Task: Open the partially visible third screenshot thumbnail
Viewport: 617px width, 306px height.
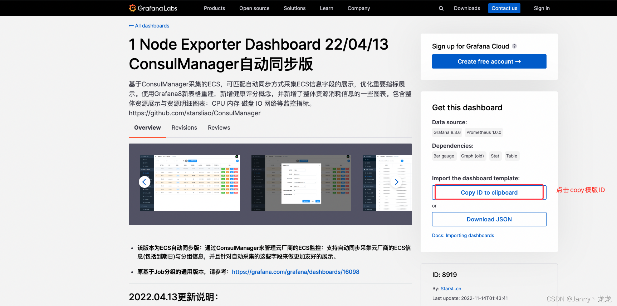Action: click(x=387, y=183)
